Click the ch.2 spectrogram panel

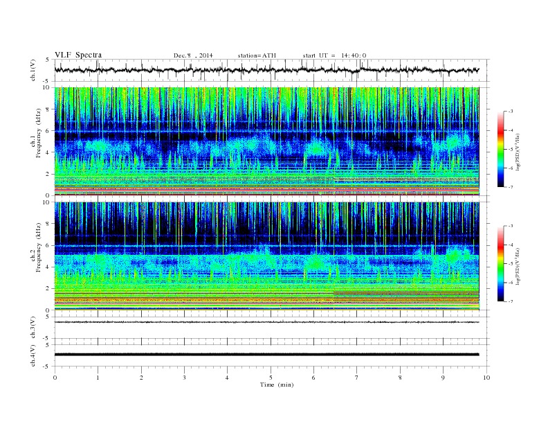(266, 256)
